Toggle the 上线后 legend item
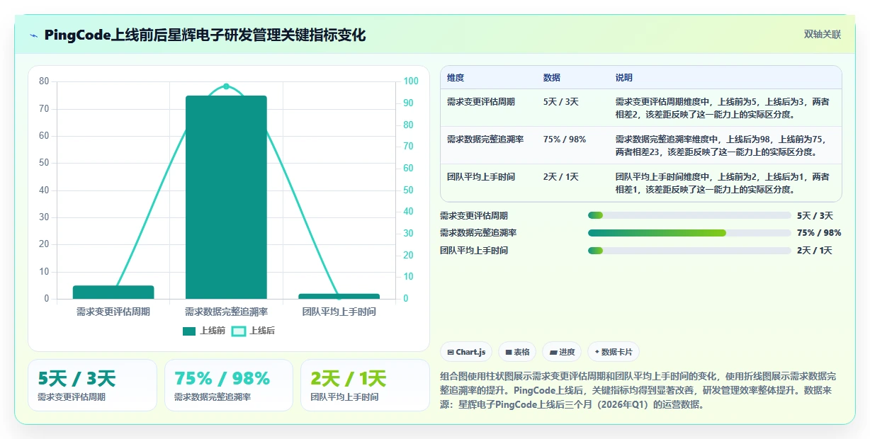870x439 pixels. pos(253,331)
